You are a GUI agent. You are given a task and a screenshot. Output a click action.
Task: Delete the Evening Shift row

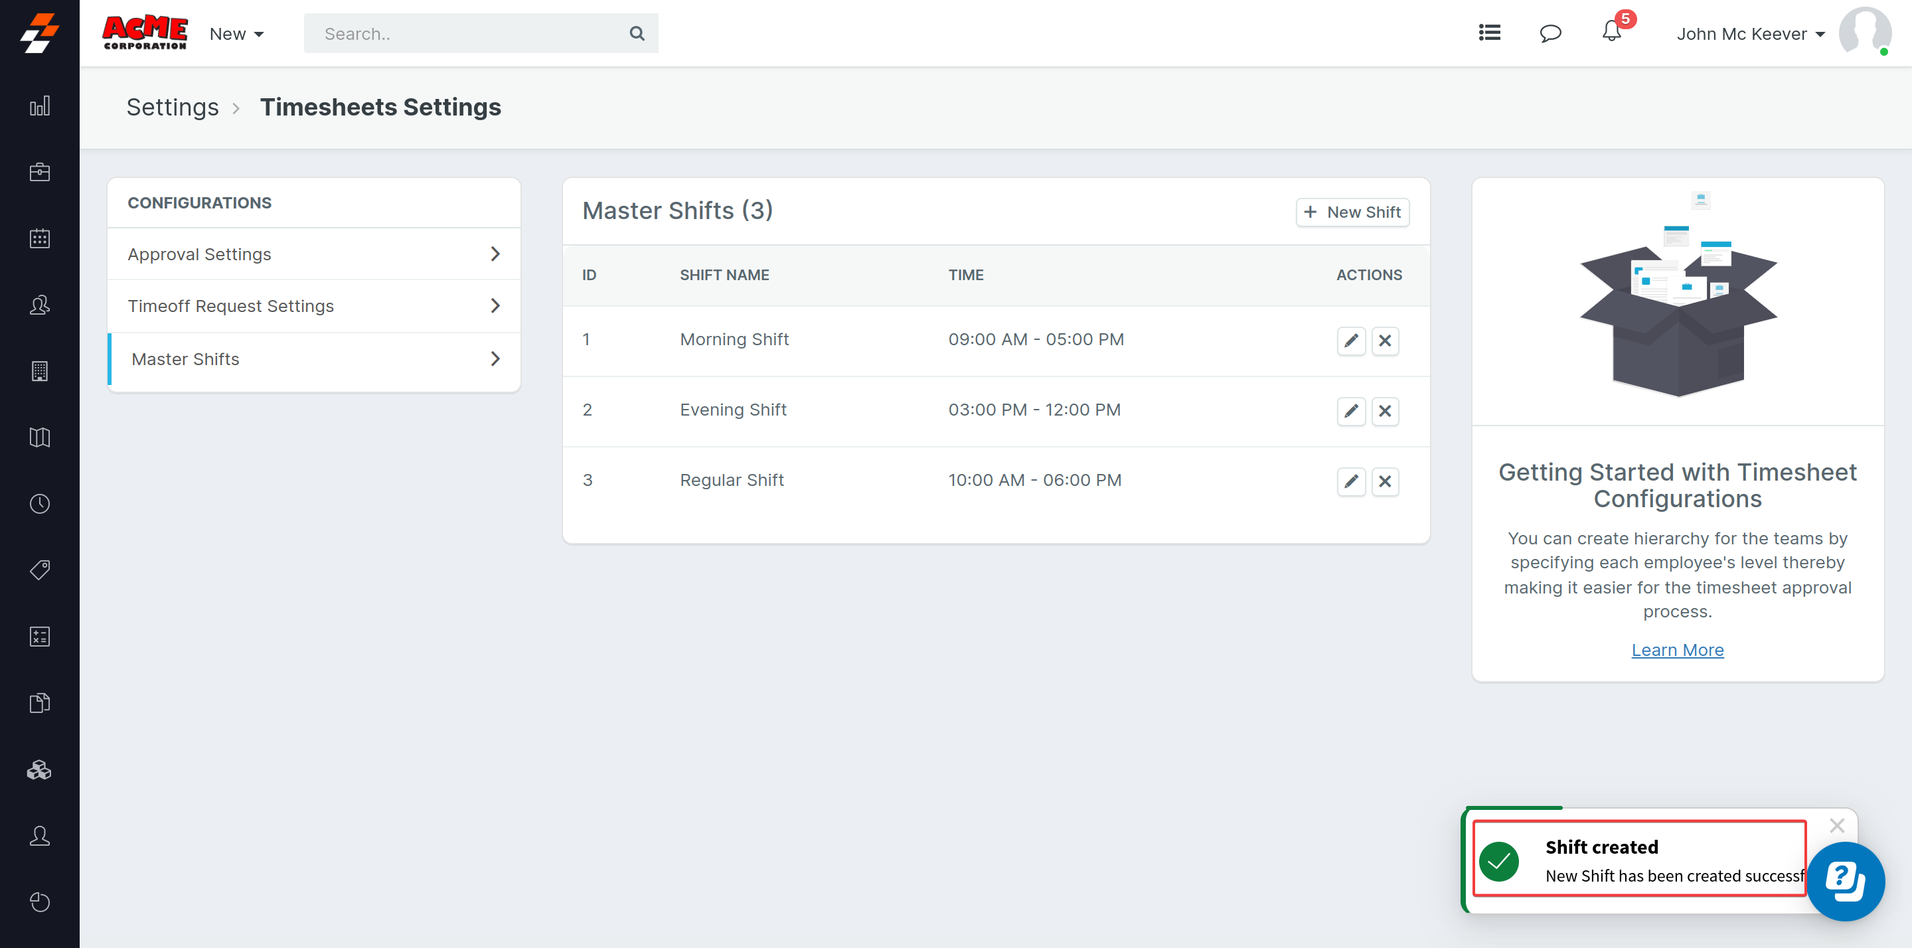point(1384,412)
